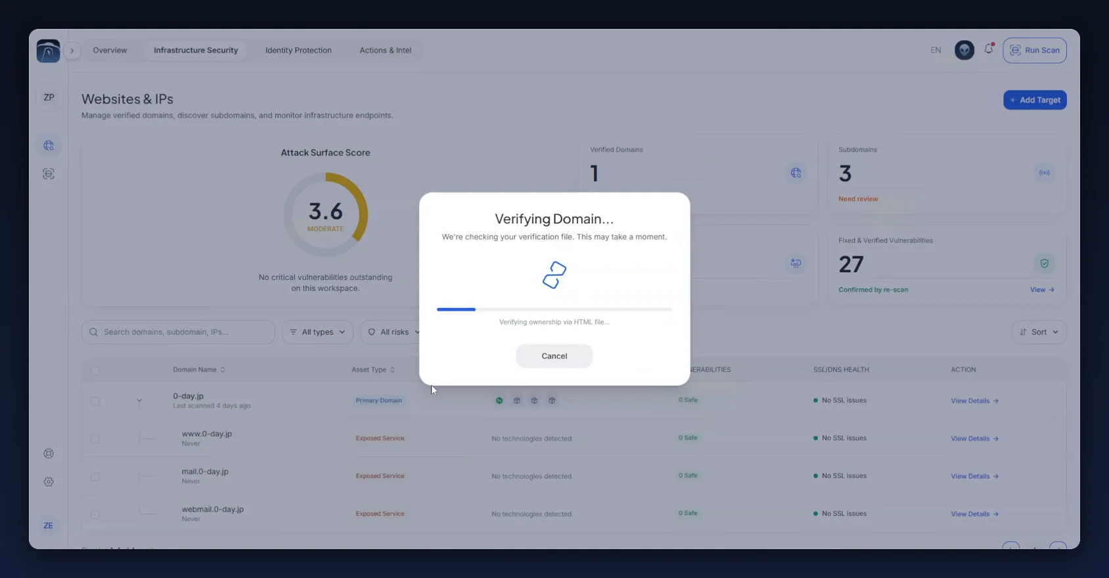Select the Infrastructure Security tab
Image resolution: width=1109 pixels, height=578 pixels.
point(196,50)
